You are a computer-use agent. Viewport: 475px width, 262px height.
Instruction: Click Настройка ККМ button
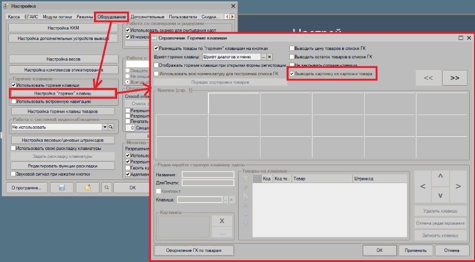tap(63, 28)
